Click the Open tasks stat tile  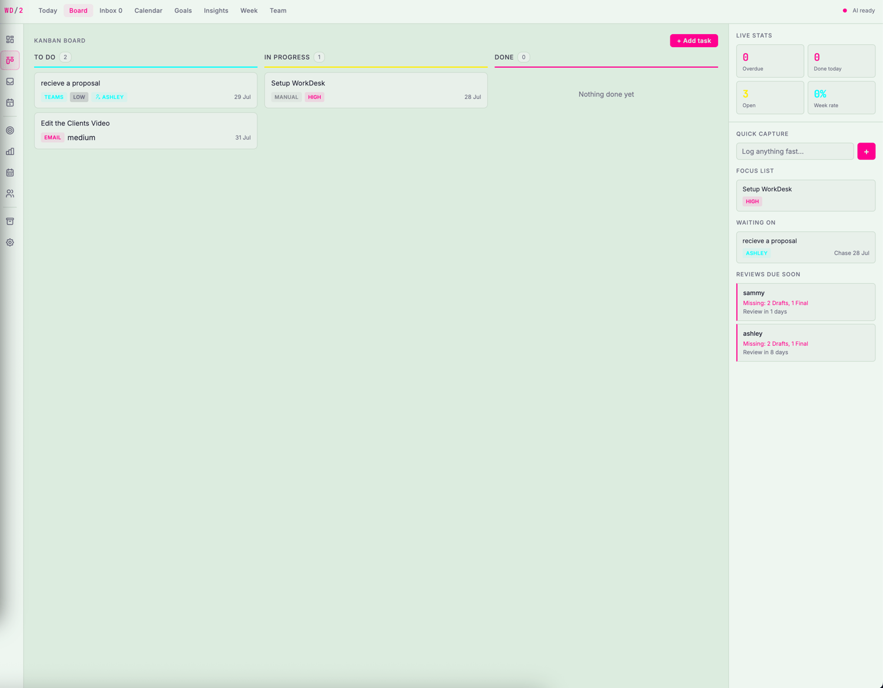(769, 98)
